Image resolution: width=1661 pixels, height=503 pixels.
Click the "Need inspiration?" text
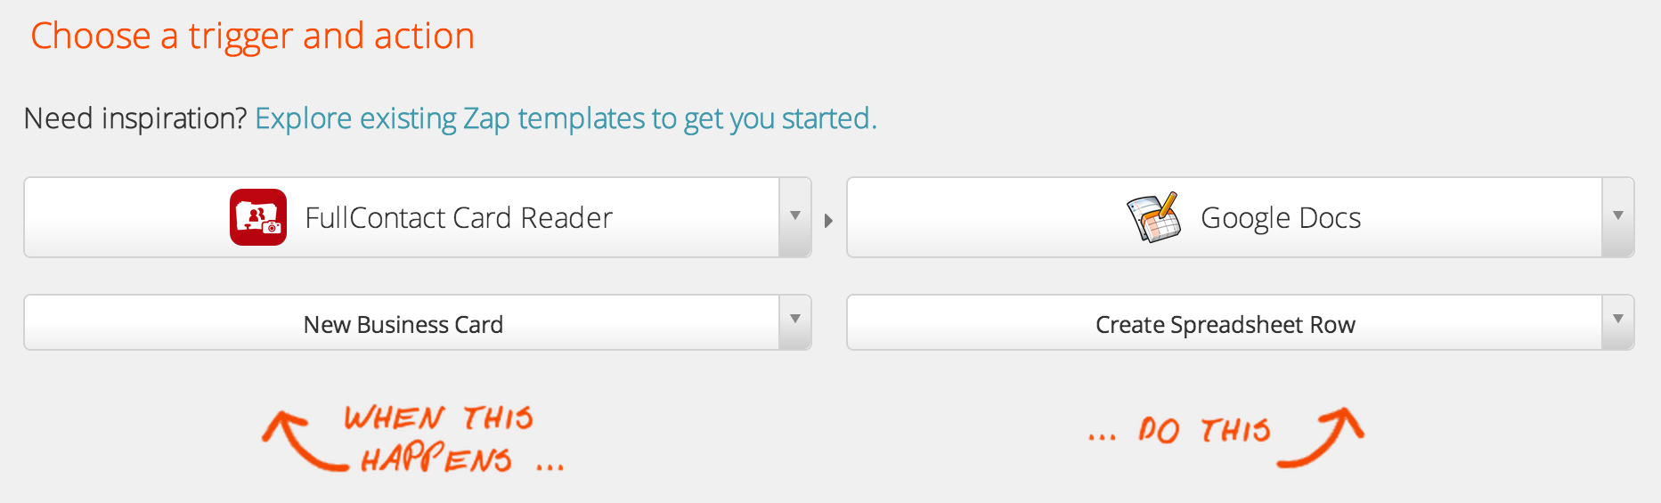click(134, 118)
